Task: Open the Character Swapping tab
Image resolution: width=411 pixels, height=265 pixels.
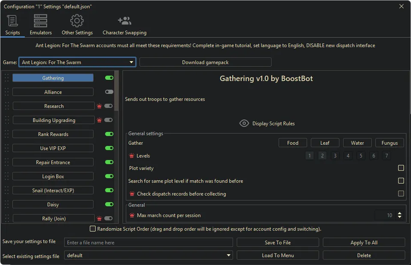Action: click(x=125, y=25)
